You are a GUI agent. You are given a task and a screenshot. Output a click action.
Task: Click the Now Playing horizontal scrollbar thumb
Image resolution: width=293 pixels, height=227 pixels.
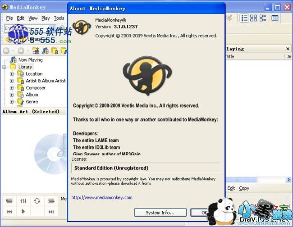[241, 180]
